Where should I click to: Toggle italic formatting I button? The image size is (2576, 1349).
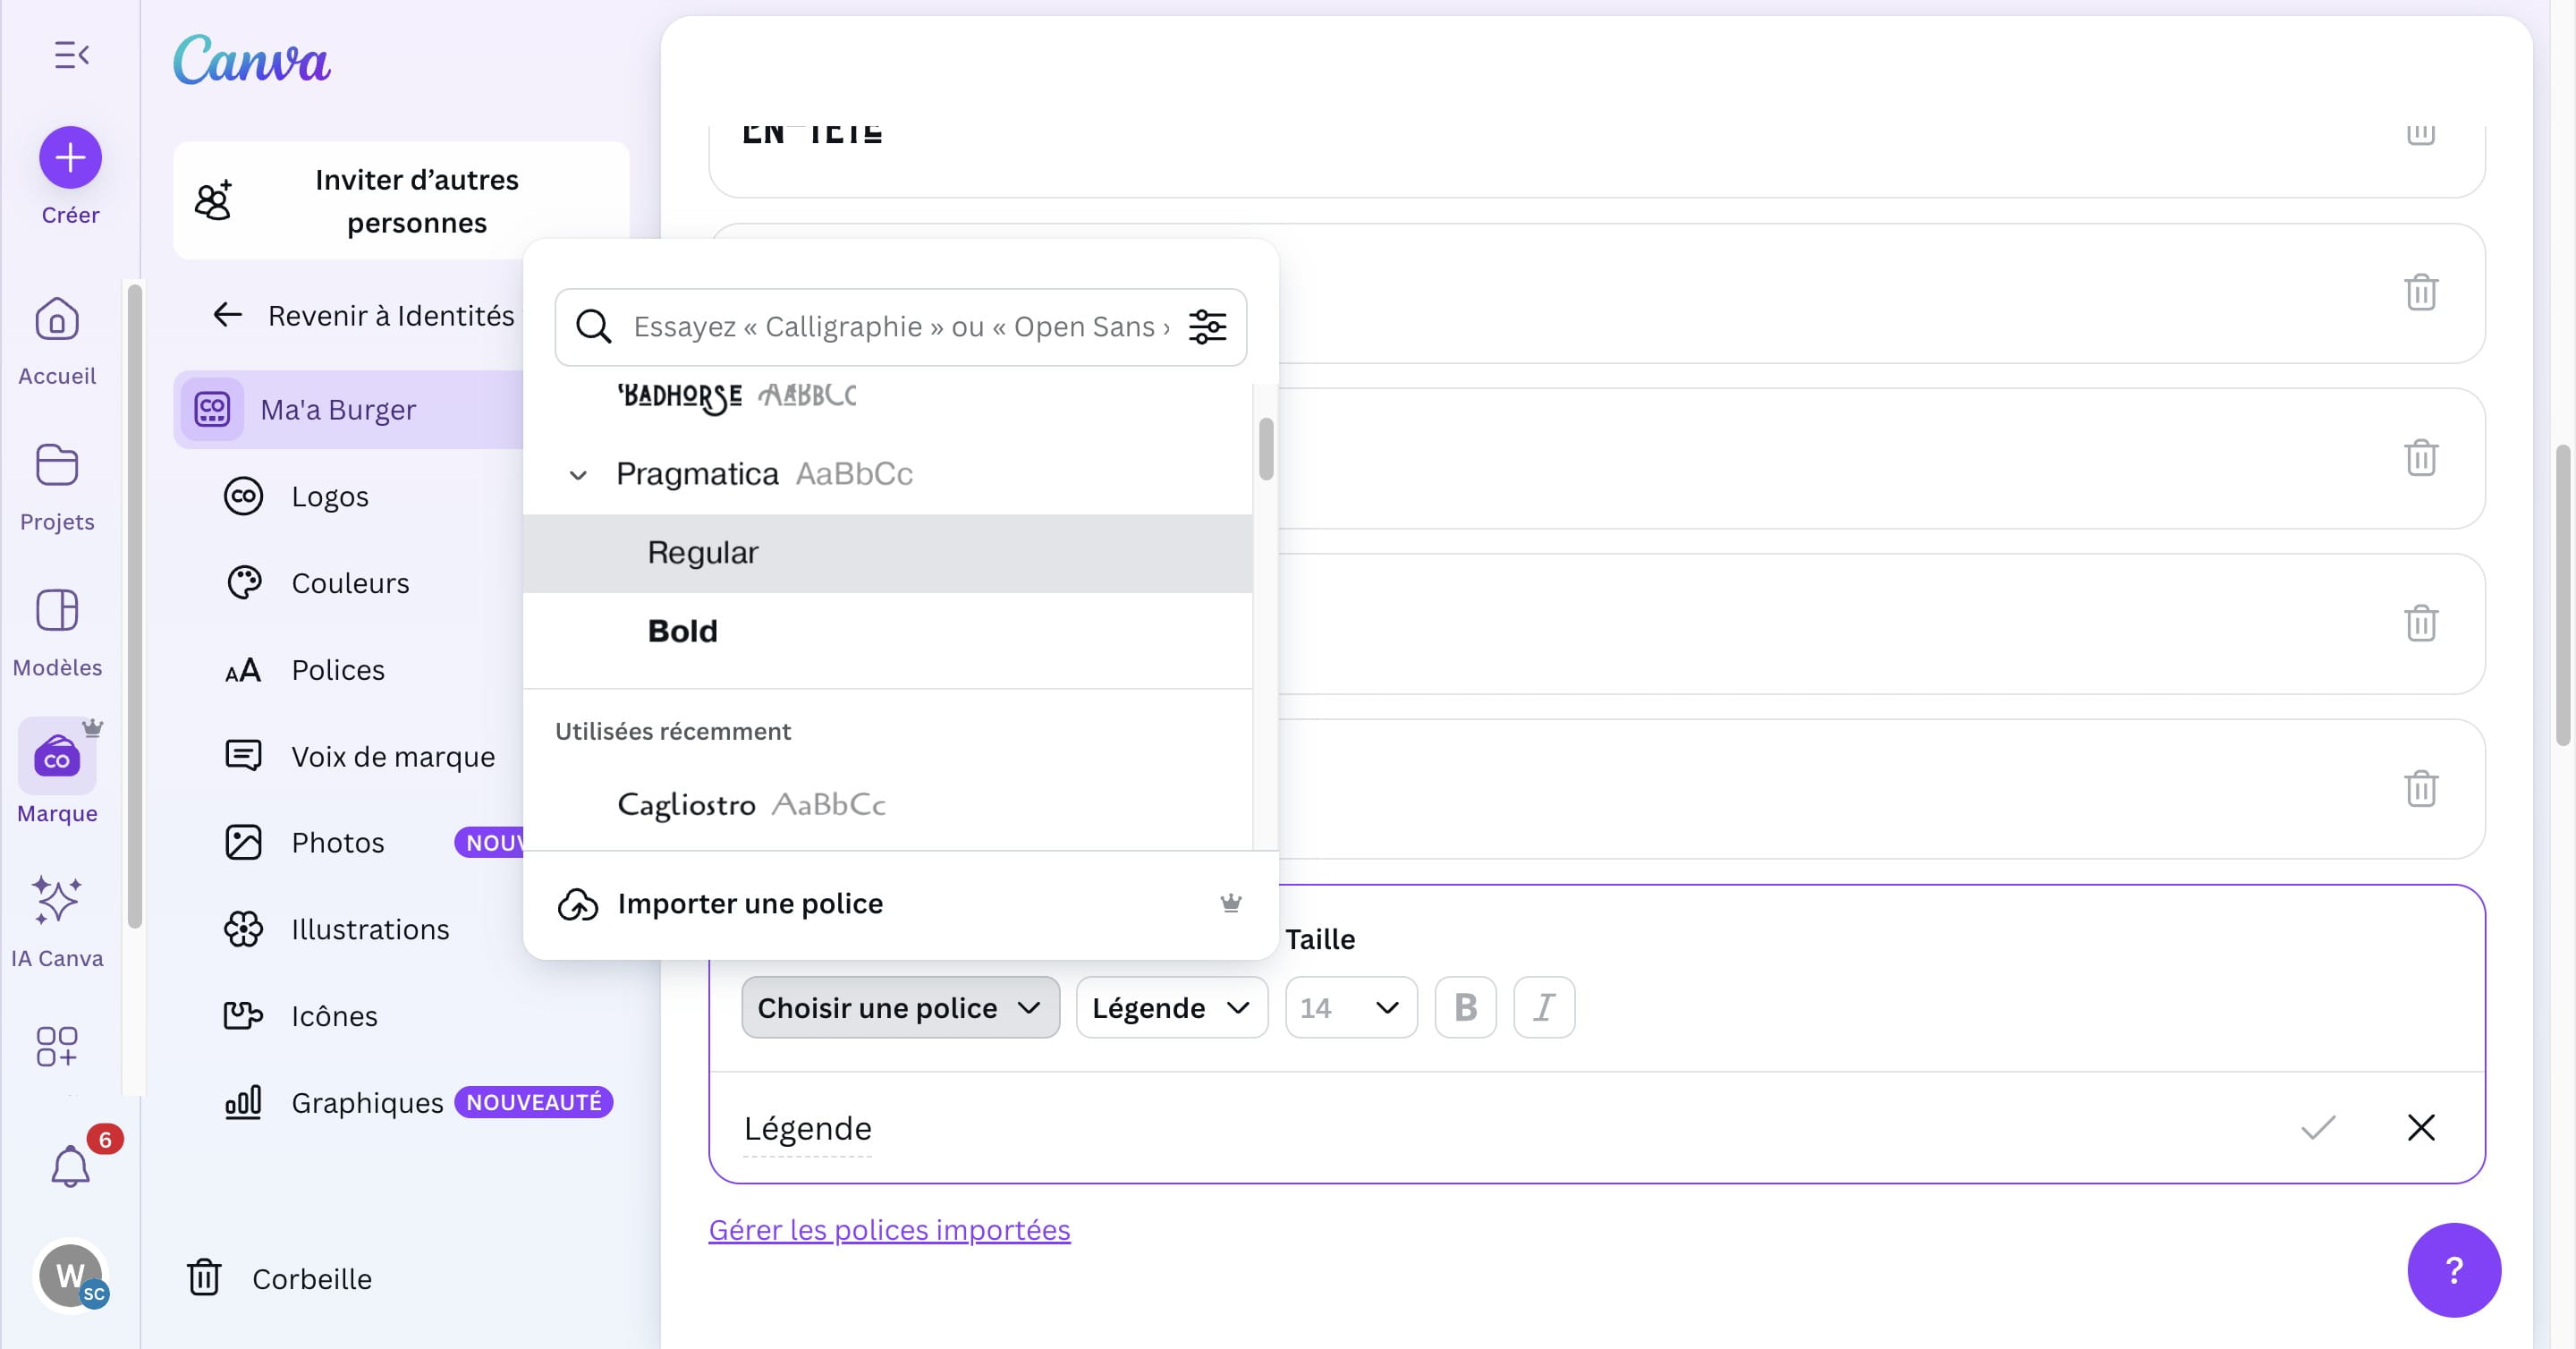[x=1543, y=1008]
